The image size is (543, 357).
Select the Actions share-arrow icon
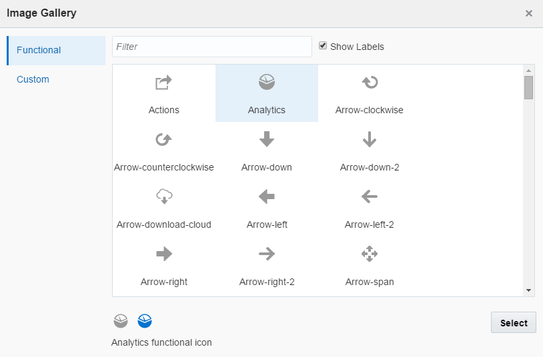coord(163,83)
